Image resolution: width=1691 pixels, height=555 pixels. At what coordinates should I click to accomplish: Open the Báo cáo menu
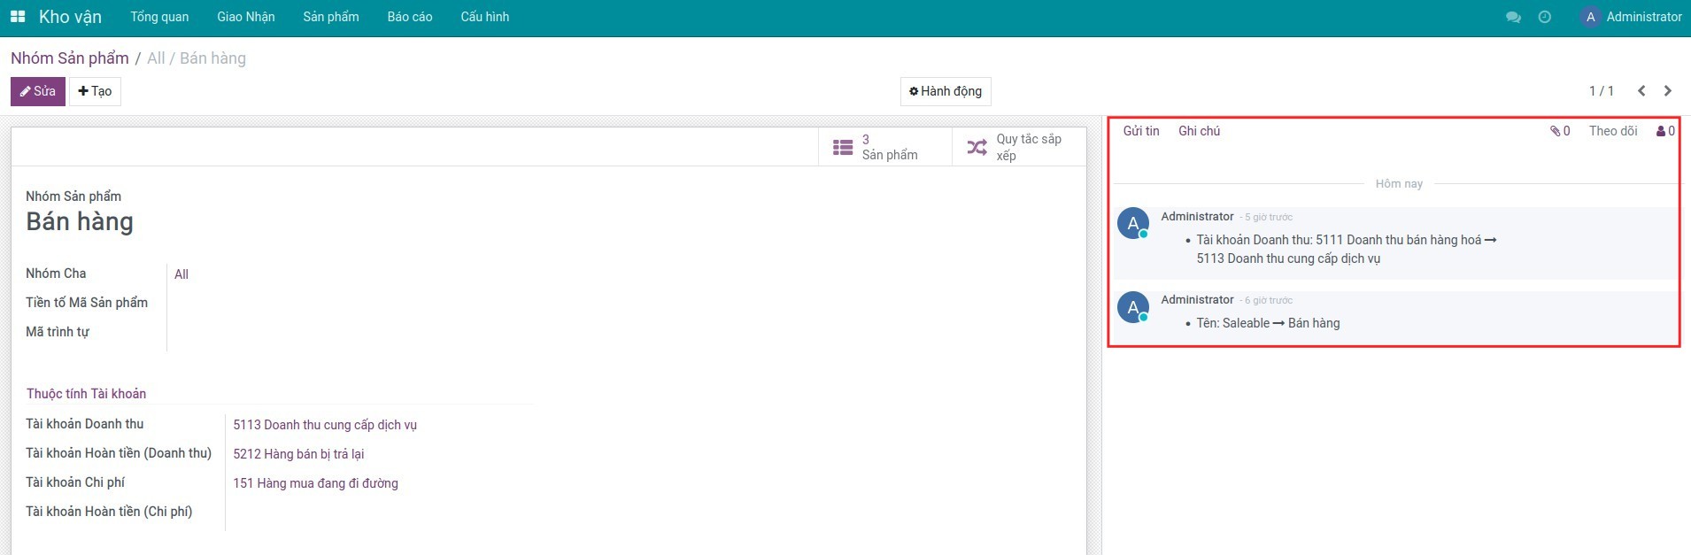[410, 17]
